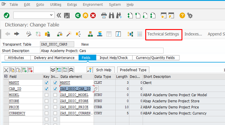Uncheck the Key checkbox for CAR_ID

[46, 89]
